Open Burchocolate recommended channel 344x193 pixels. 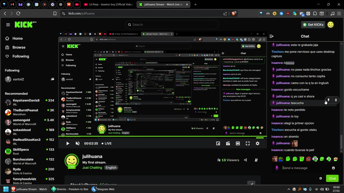(30, 161)
